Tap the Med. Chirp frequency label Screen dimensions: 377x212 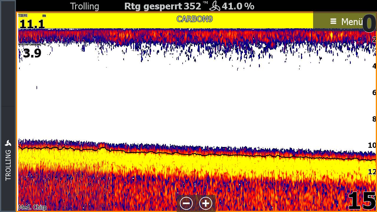tap(33, 207)
